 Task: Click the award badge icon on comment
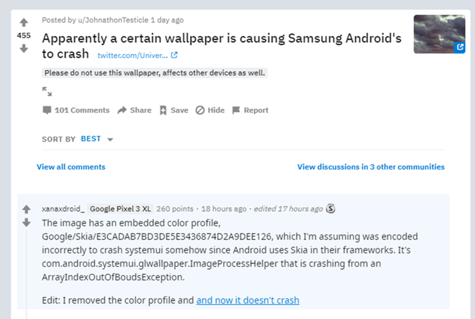click(331, 209)
